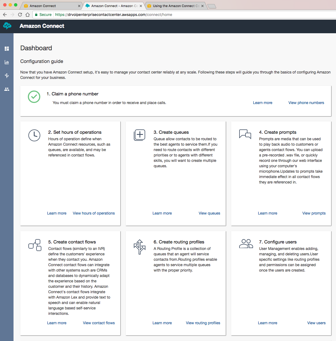The image size is (336, 341).
Task: Open View routing profiles link
Action: point(203,323)
